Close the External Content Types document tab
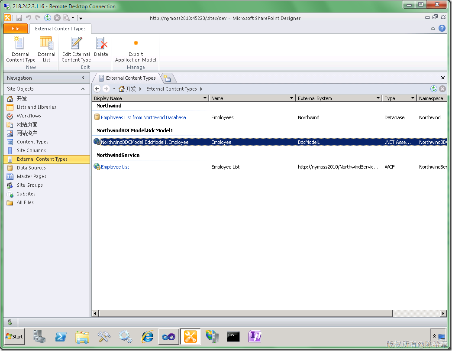The height and width of the screenshot is (351, 452). click(x=443, y=78)
